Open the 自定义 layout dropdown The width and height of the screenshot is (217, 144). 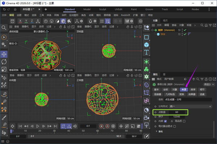pos(209,84)
